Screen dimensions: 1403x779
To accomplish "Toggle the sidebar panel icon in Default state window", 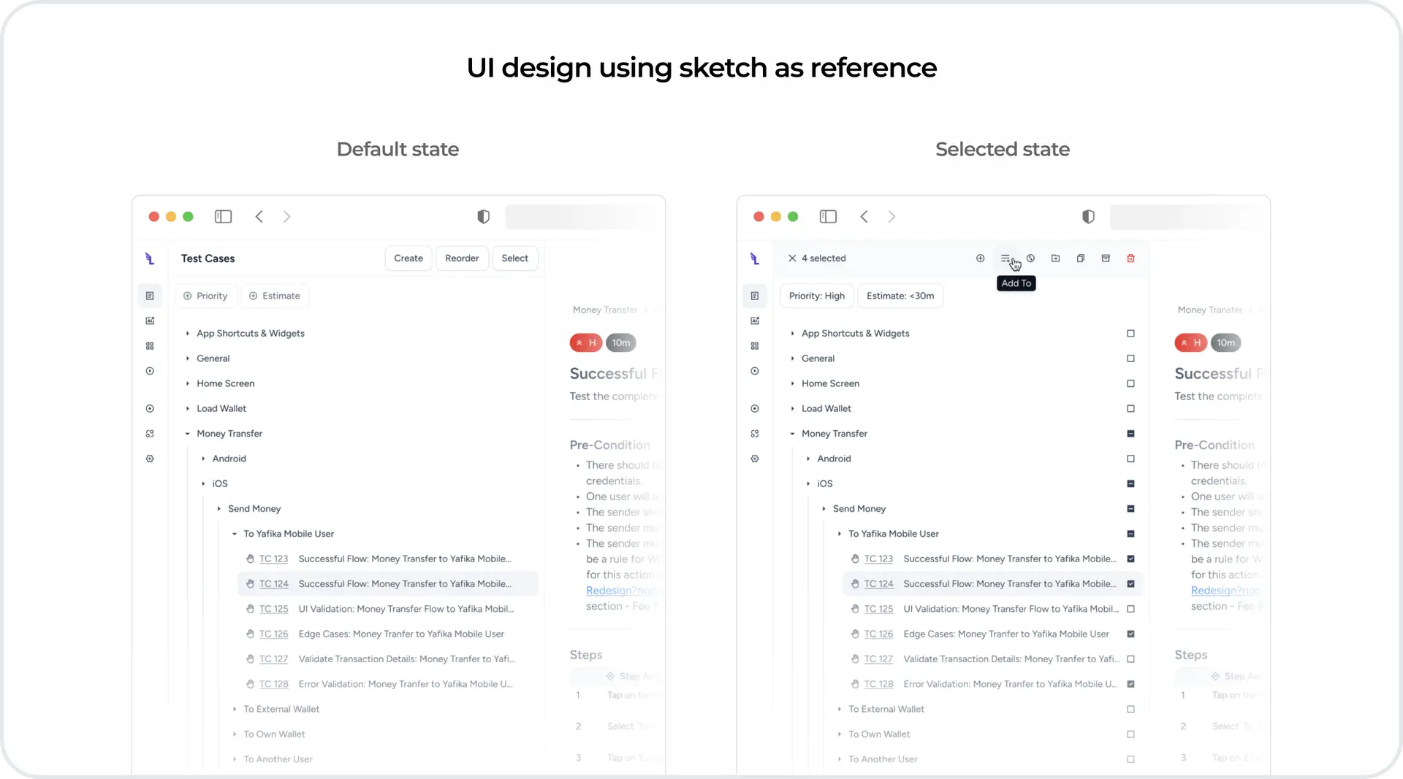I will [x=223, y=217].
